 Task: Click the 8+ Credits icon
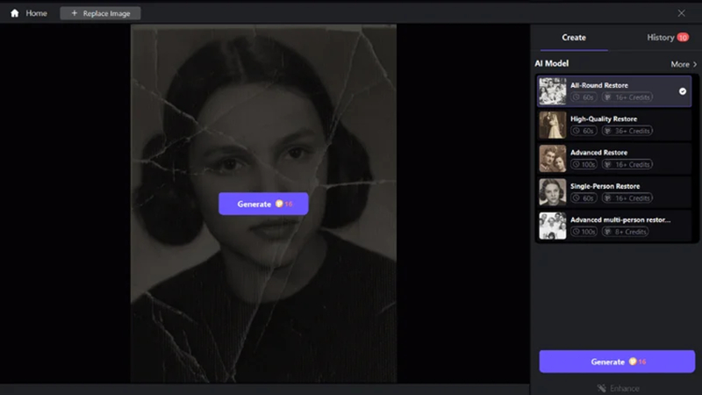pos(608,232)
